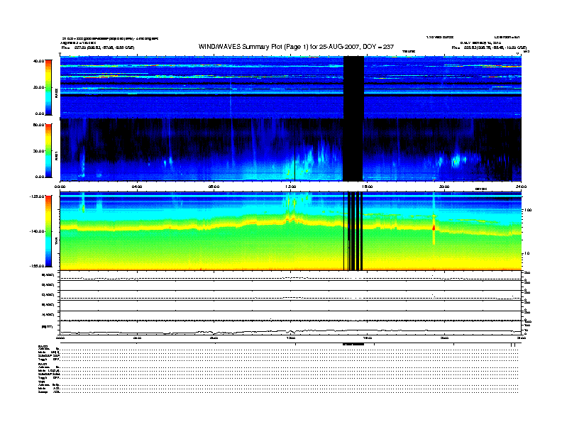Select the TNR intensity color bar

48,231
